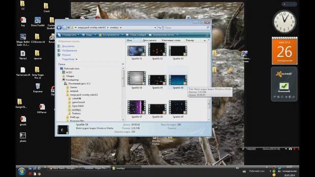Open the Windows Start orb
Screen dimensions: 315x177
pos(22,171)
